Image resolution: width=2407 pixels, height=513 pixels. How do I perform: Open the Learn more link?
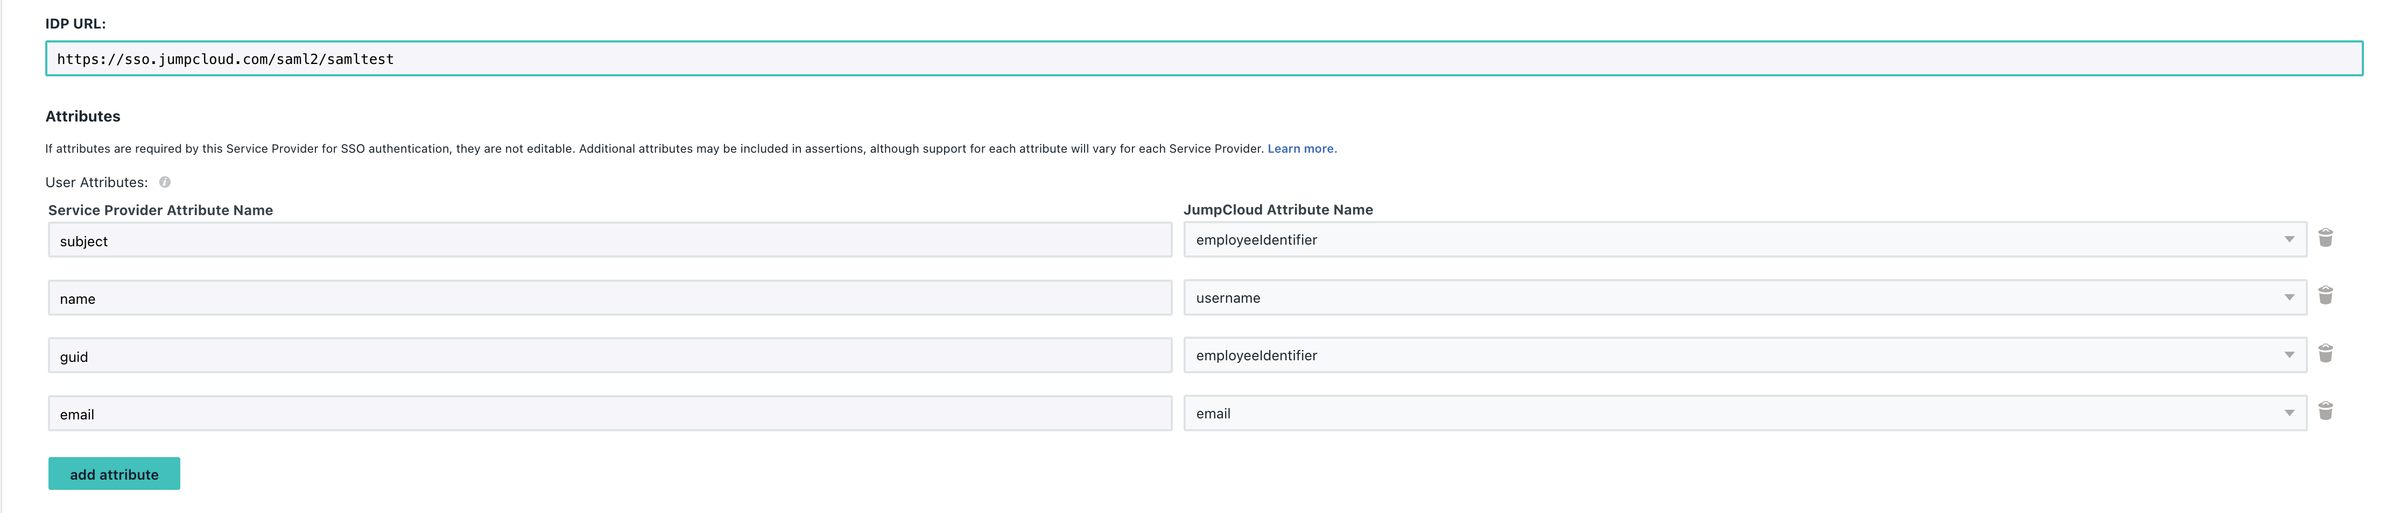1301,148
